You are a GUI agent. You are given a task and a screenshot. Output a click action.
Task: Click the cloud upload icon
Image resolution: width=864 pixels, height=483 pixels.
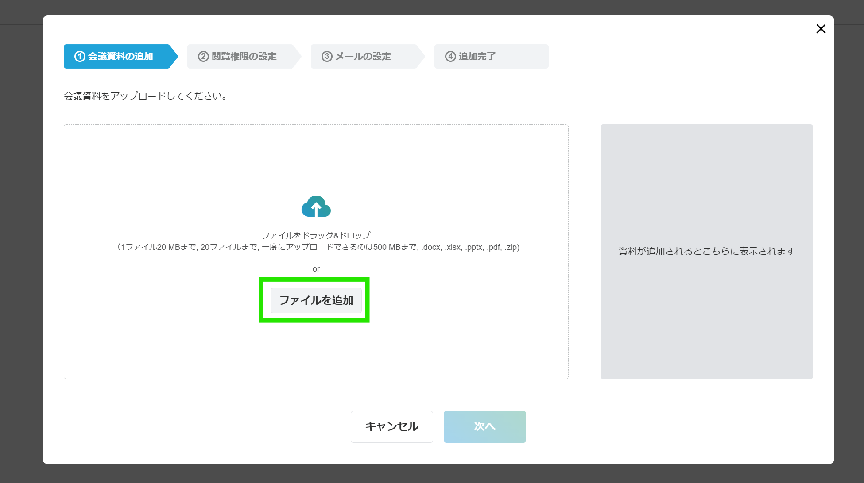pos(315,207)
